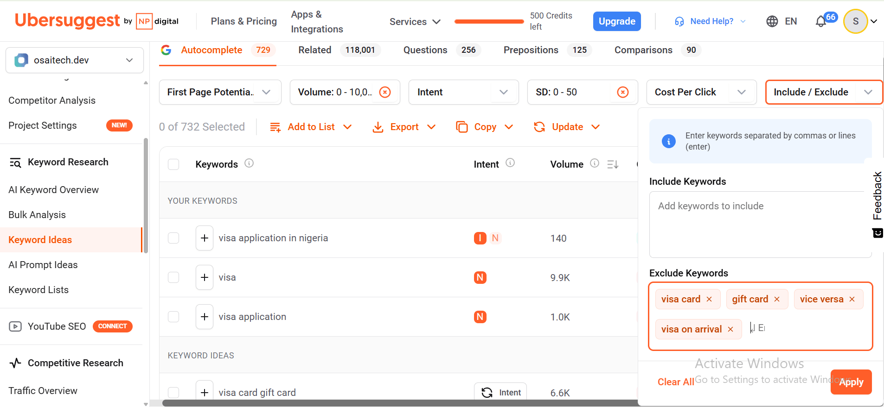884x407 pixels.
Task: Click the globe language icon
Action: point(772,21)
